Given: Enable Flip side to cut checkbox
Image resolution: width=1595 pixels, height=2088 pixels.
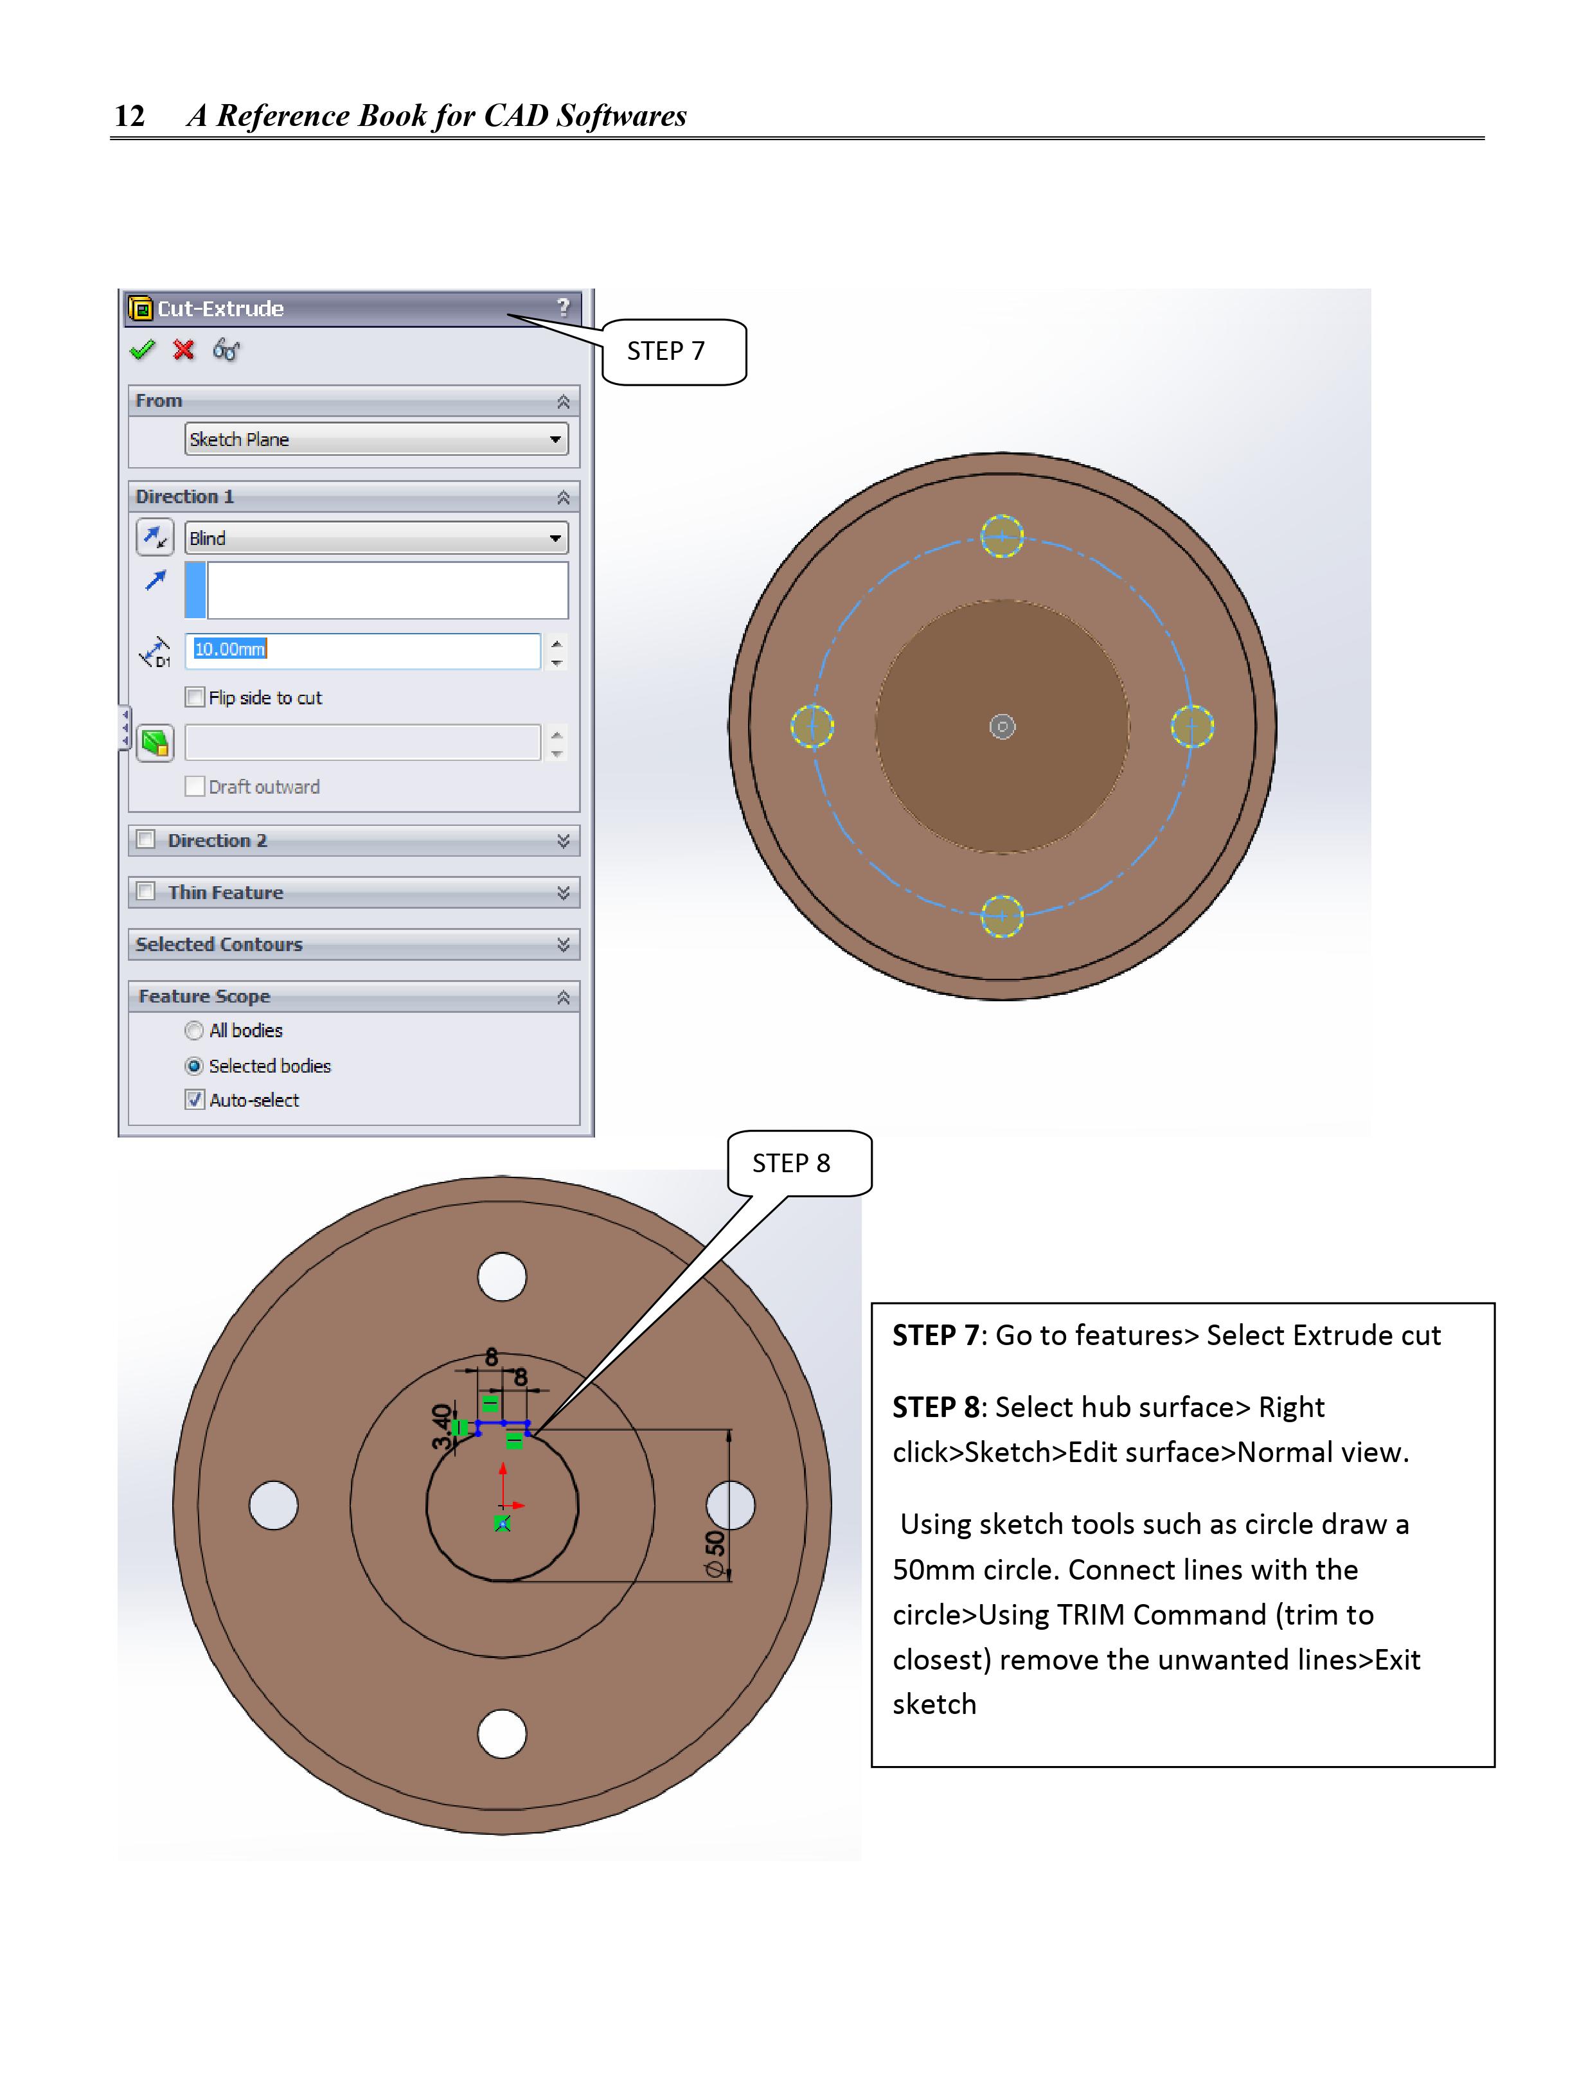Looking at the screenshot, I should tap(195, 698).
